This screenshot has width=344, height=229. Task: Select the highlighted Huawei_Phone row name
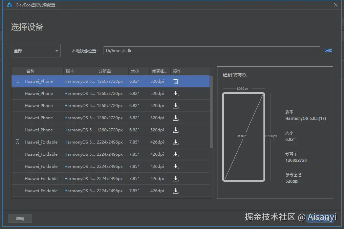click(39, 81)
